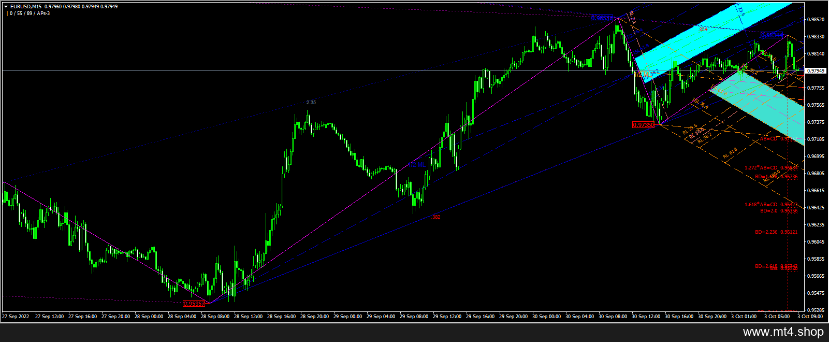Click '28 Sep 00:00' on the time axis
The width and height of the screenshot is (829, 342).
(x=149, y=316)
